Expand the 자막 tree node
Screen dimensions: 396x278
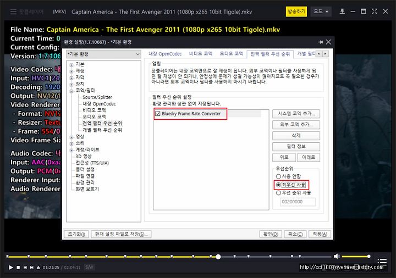point(71,78)
